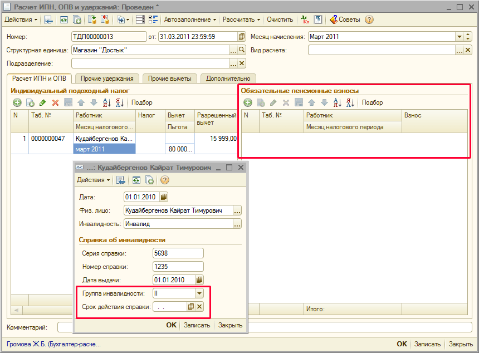The image size is (479, 353).
Task: Click magnifier icon beside Структурная единица field
Action: click(242, 50)
